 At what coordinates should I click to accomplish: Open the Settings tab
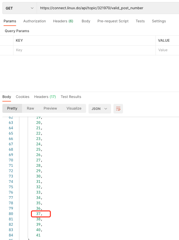pos(159,21)
